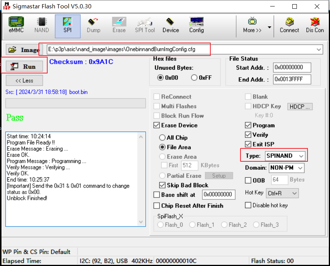Collapse options with << Less button
The height and width of the screenshot is (266, 330).
tap(24, 80)
